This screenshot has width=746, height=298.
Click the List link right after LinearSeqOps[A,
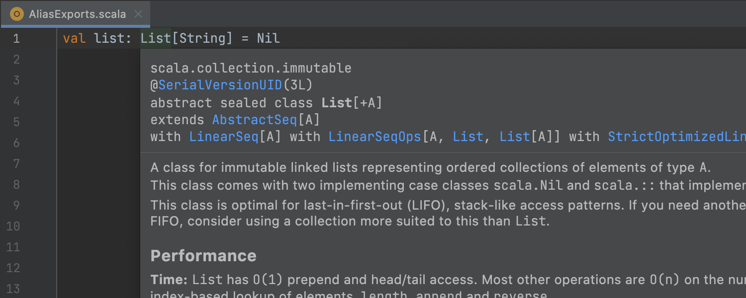(x=467, y=137)
